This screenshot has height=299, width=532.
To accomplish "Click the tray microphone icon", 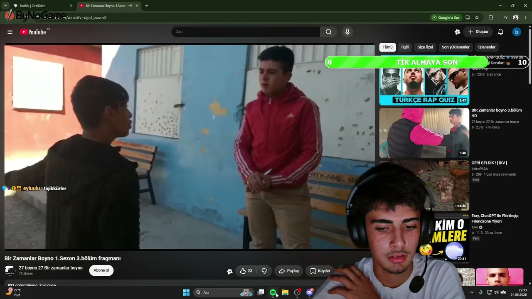I will [480, 292].
